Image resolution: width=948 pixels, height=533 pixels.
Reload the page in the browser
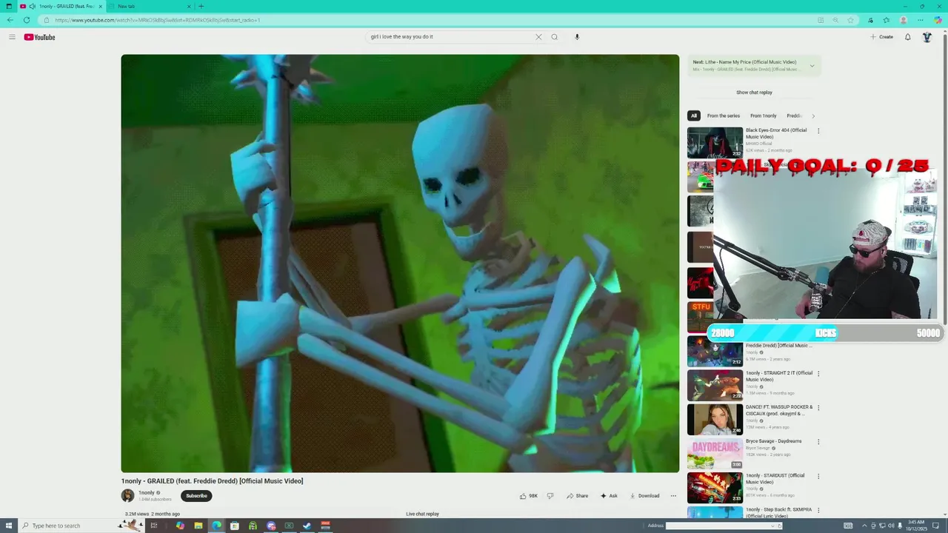point(27,20)
